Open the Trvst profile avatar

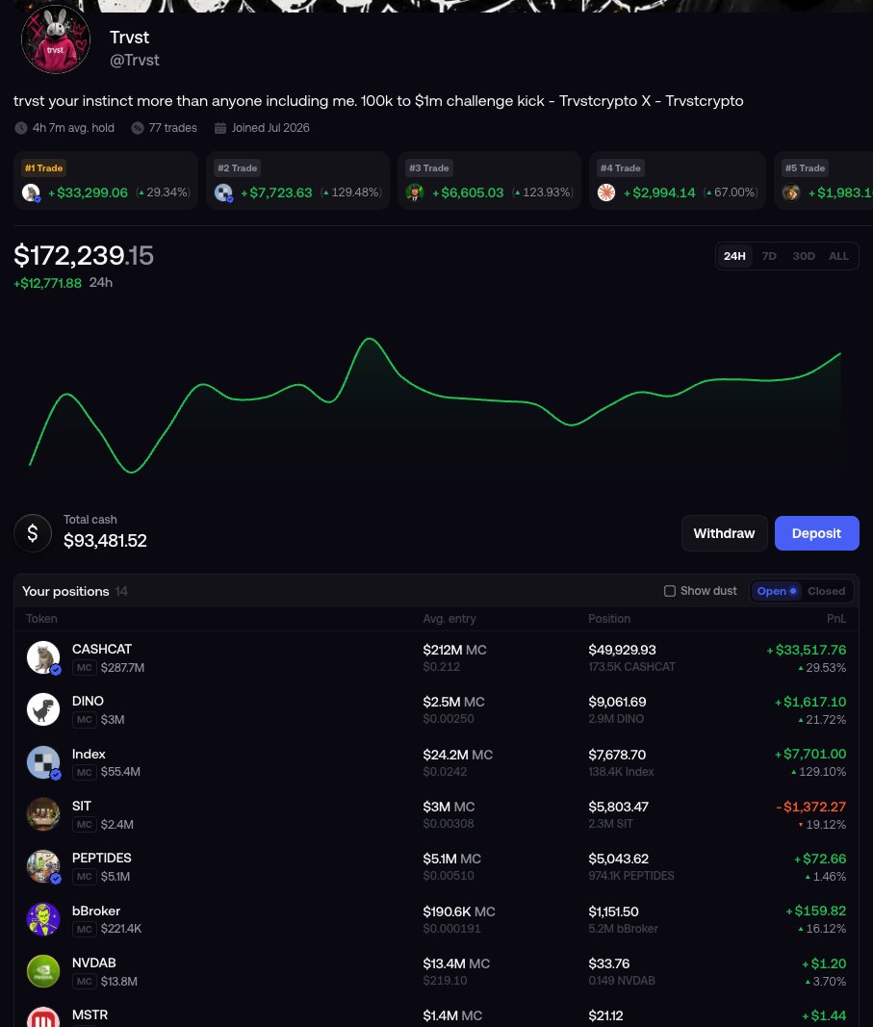[x=56, y=40]
